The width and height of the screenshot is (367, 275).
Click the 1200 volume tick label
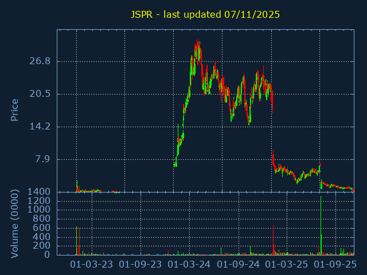37,201
